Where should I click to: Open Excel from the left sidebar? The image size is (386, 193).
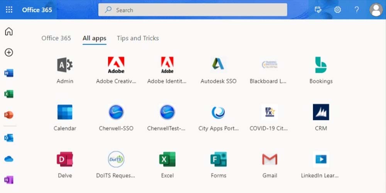pos(9,94)
